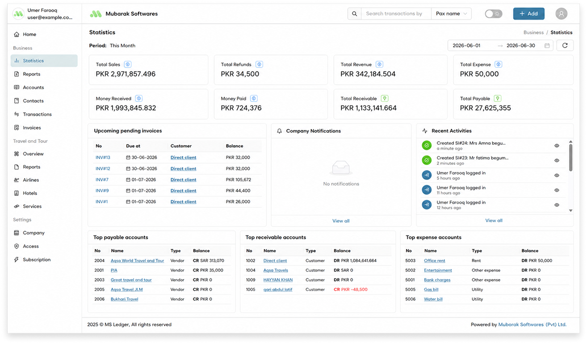Screen dimensions: 587x344
Task: Click eye icon for Created SI#23 activity
Action: coord(557,160)
